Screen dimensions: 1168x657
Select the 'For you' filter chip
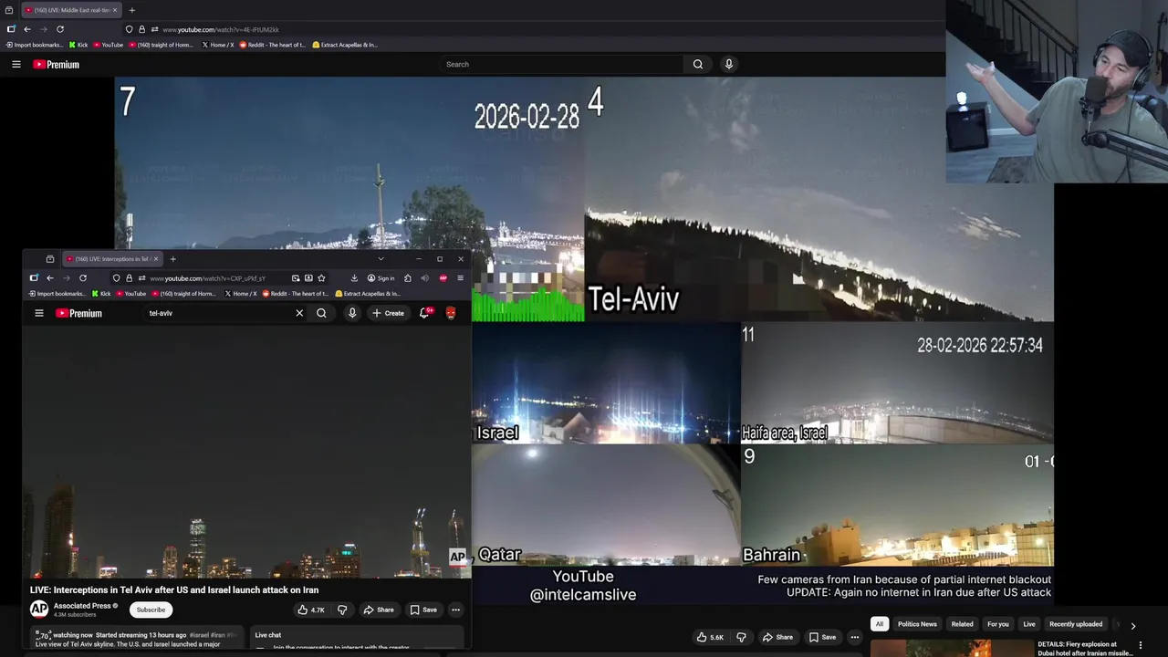(998, 624)
